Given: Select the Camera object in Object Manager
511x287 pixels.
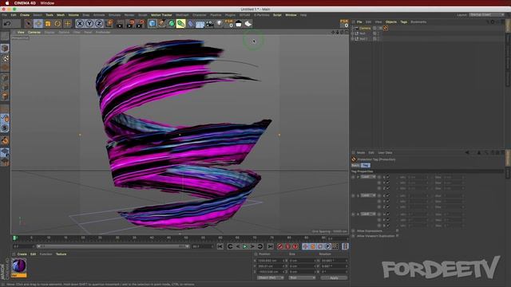Looking at the screenshot, I should coord(365,29).
